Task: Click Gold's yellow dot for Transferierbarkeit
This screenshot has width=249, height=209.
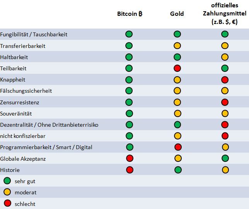Action: [177, 46]
